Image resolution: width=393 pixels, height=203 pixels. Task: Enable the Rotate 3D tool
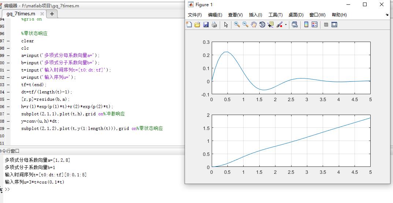(262, 24)
